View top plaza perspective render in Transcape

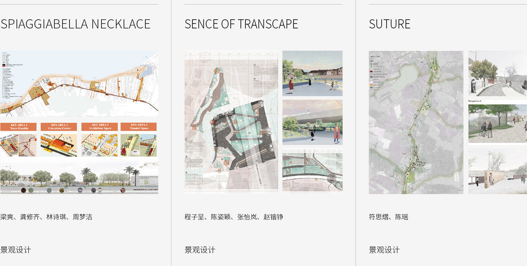tap(312, 73)
